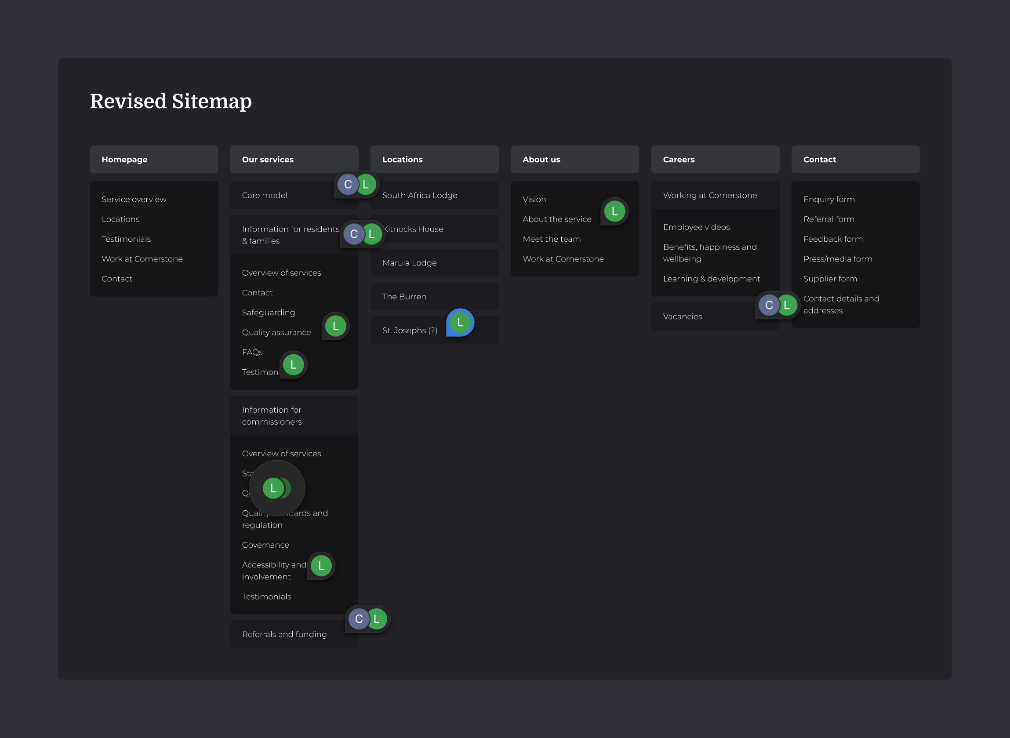Click the Governance item

(265, 545)
